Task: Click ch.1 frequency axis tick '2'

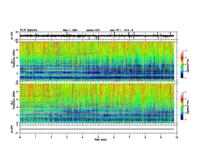Action: [x=18, y=73]
